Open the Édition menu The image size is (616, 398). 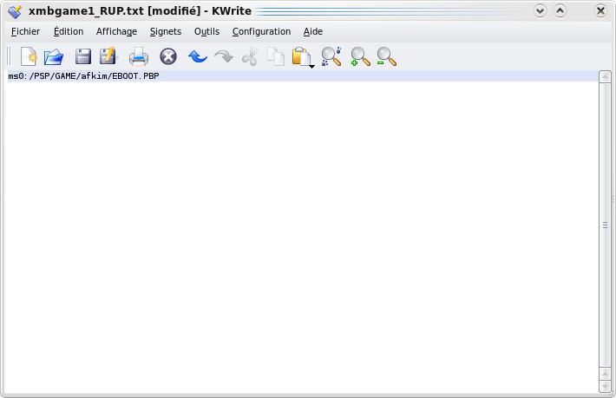(x=69, y=31)
